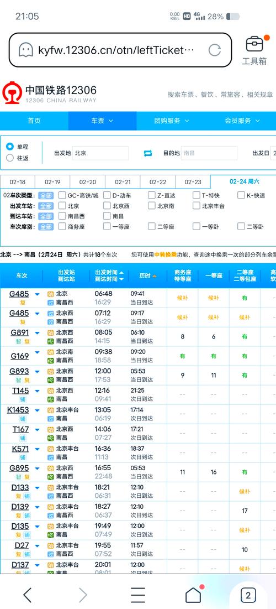Select the 02-24 周六 date tab
This screenshot has width=276, height=609.
[244, 181]
